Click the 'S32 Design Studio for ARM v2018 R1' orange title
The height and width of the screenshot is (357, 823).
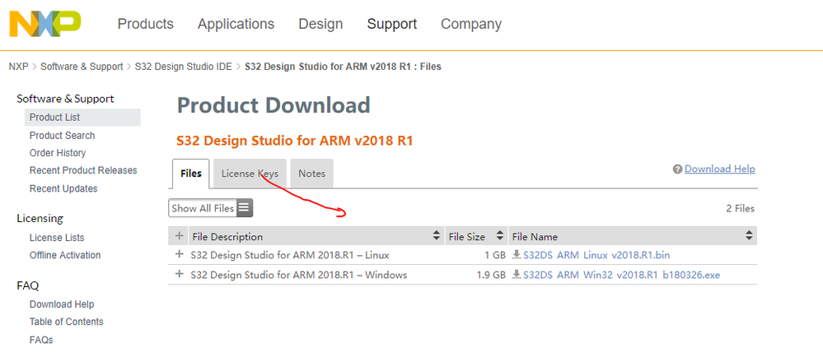click(x=295, y=141)
